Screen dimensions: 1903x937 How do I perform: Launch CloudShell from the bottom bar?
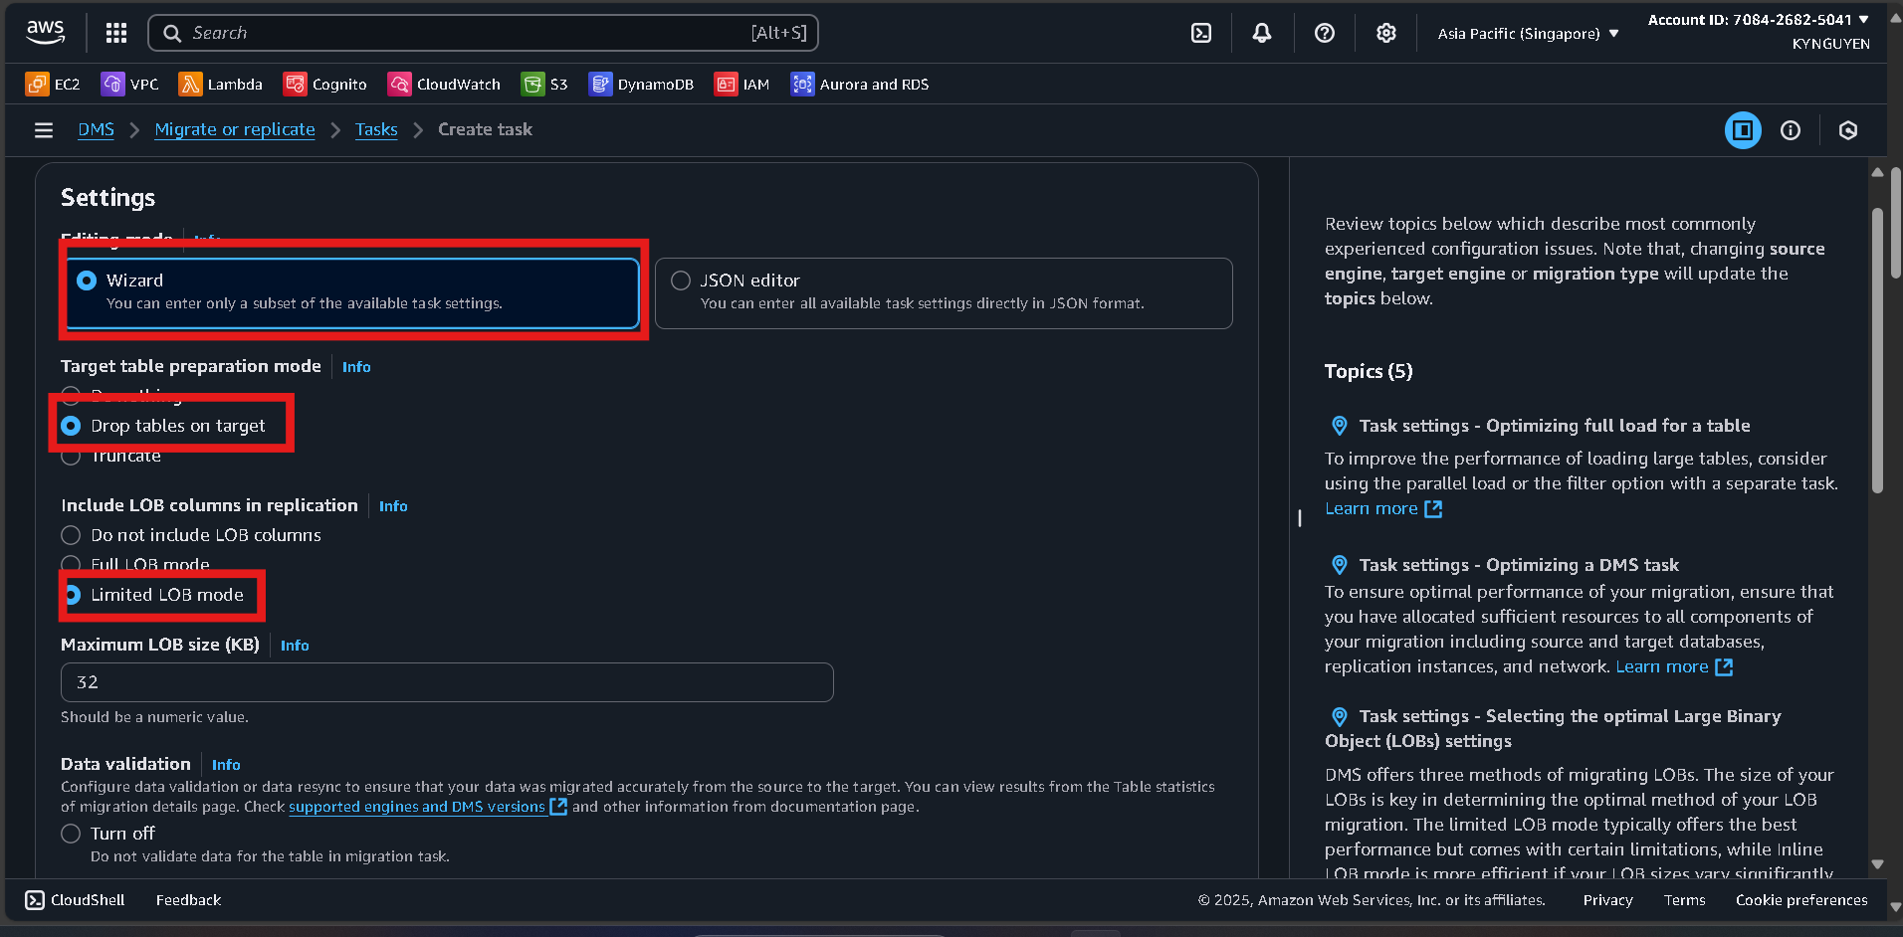pyautogui.click(x=75, y=899)
